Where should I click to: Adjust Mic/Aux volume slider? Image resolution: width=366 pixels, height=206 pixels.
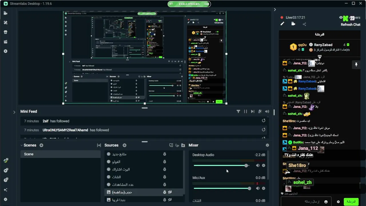coord(222,188)
